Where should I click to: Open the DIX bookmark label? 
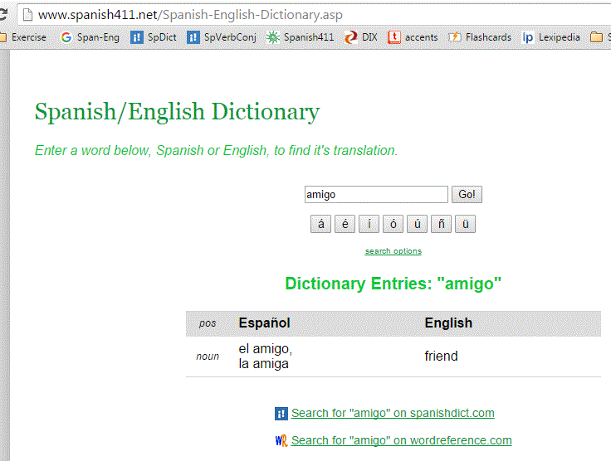click(x=369, y=37)
